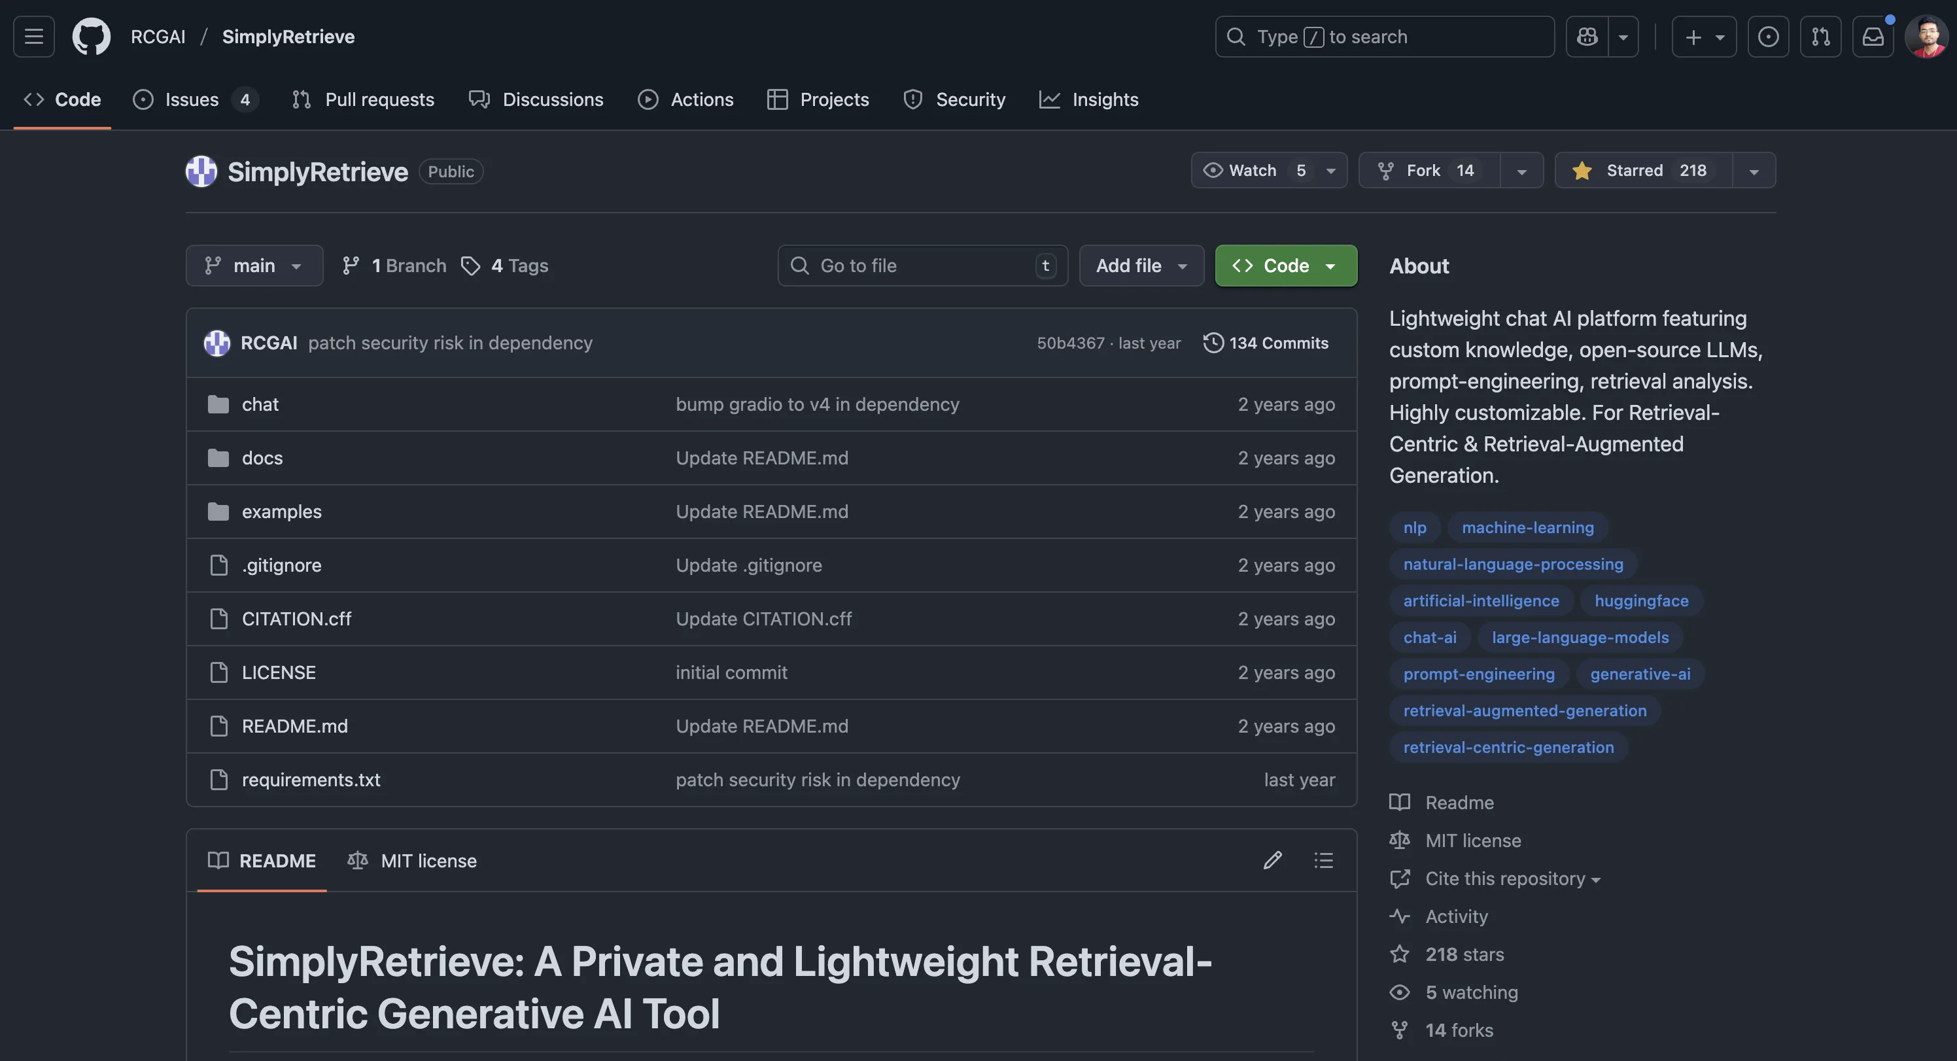Expand the main branch selector
Viewport: 1957px width, 1061px height.
pos(254,266)
